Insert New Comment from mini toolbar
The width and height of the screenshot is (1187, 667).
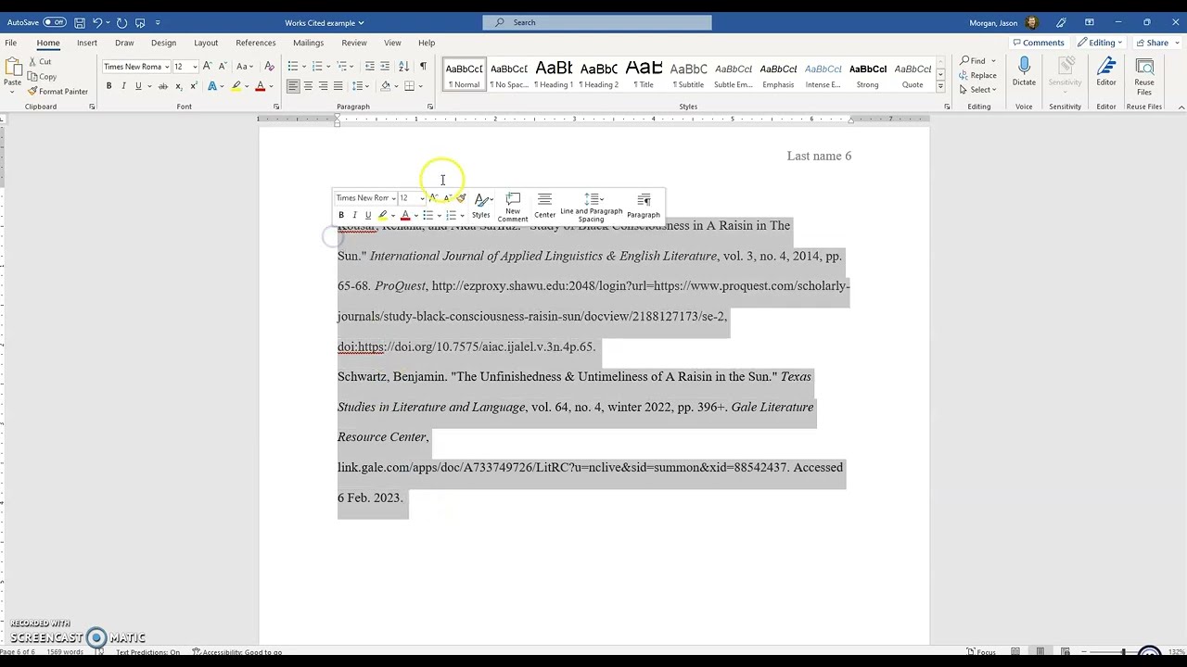[x=513, y=208]
